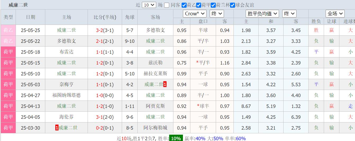Uncheck the 荷乙 league filter

(184, 5)
